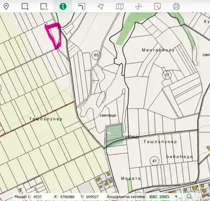This screenshot has width=210, height=201.
Task: Activate the add-to-selection rectangle tool
Action: point(25,7)
